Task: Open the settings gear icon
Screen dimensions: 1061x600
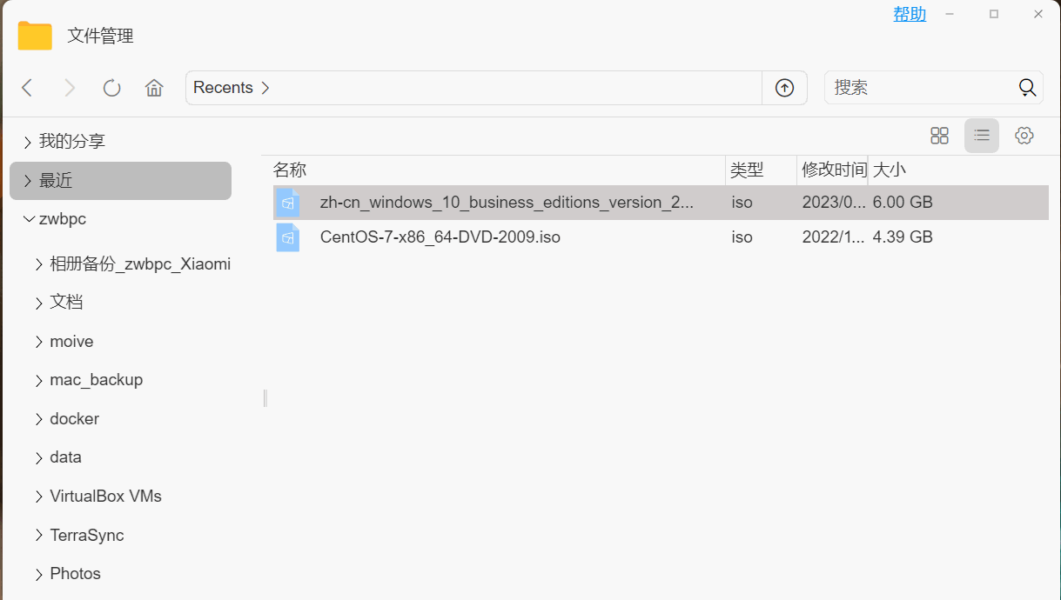Action: 1024,136
